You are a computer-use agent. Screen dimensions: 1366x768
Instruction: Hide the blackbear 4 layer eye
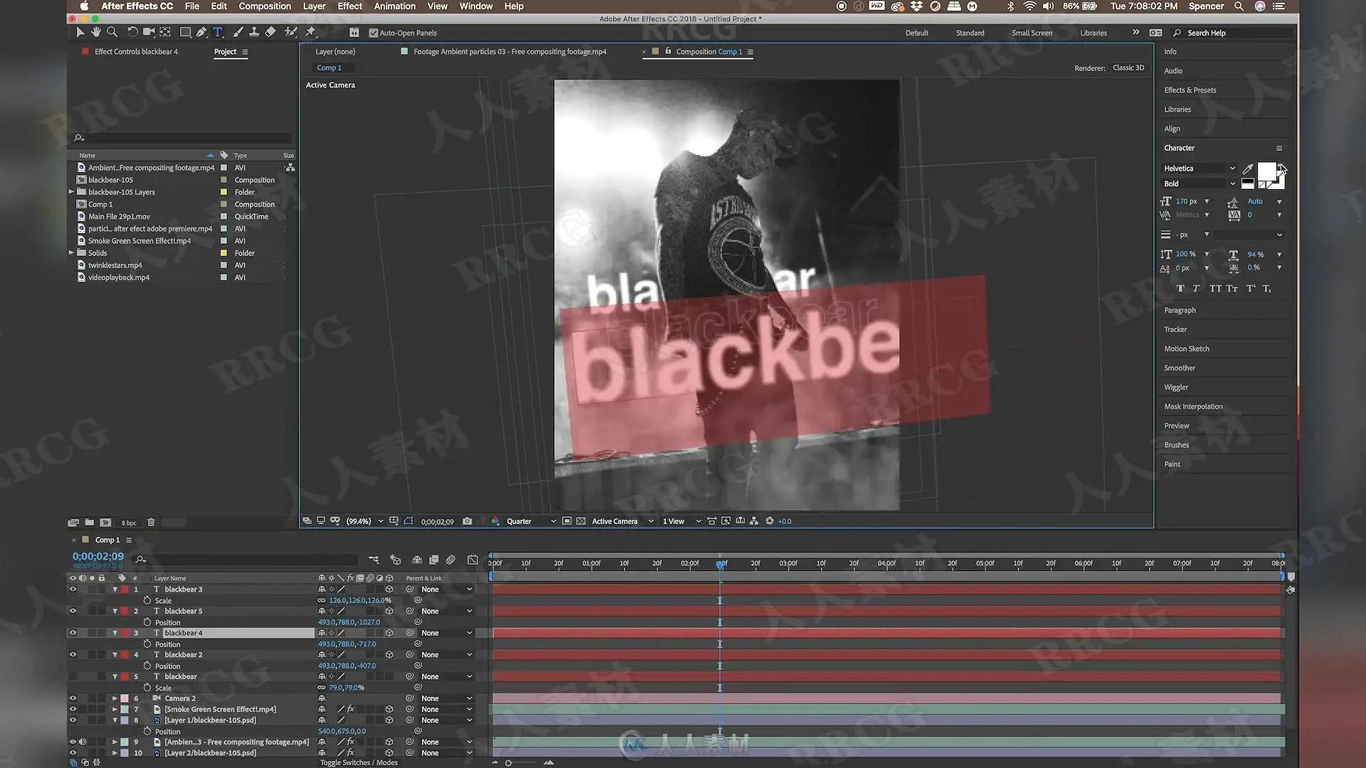tap(73, 633)
